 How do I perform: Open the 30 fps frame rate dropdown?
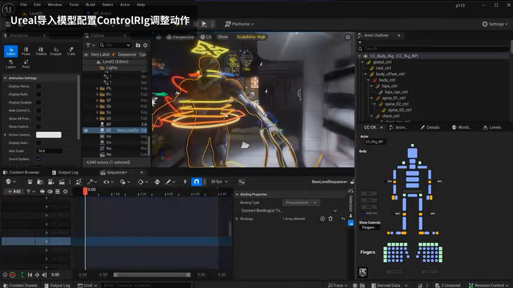pyautogui.click(x=219, y=182)
